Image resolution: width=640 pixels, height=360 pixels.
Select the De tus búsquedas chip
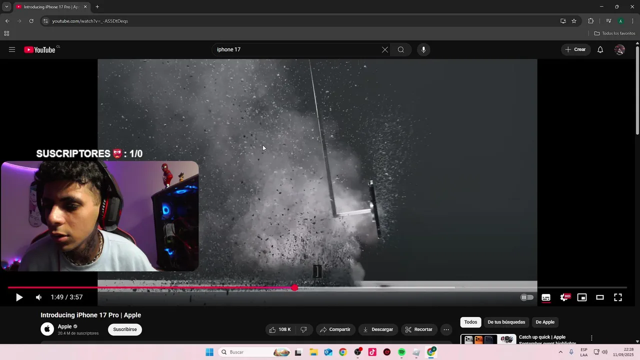click(x=506, y=322)
